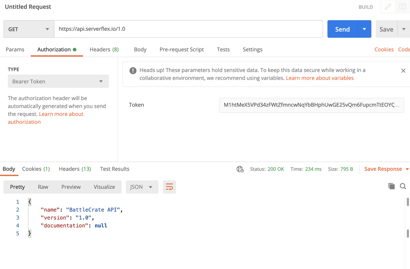Switch to the request Body tab
410x269 pixels.
pos(140,49)
